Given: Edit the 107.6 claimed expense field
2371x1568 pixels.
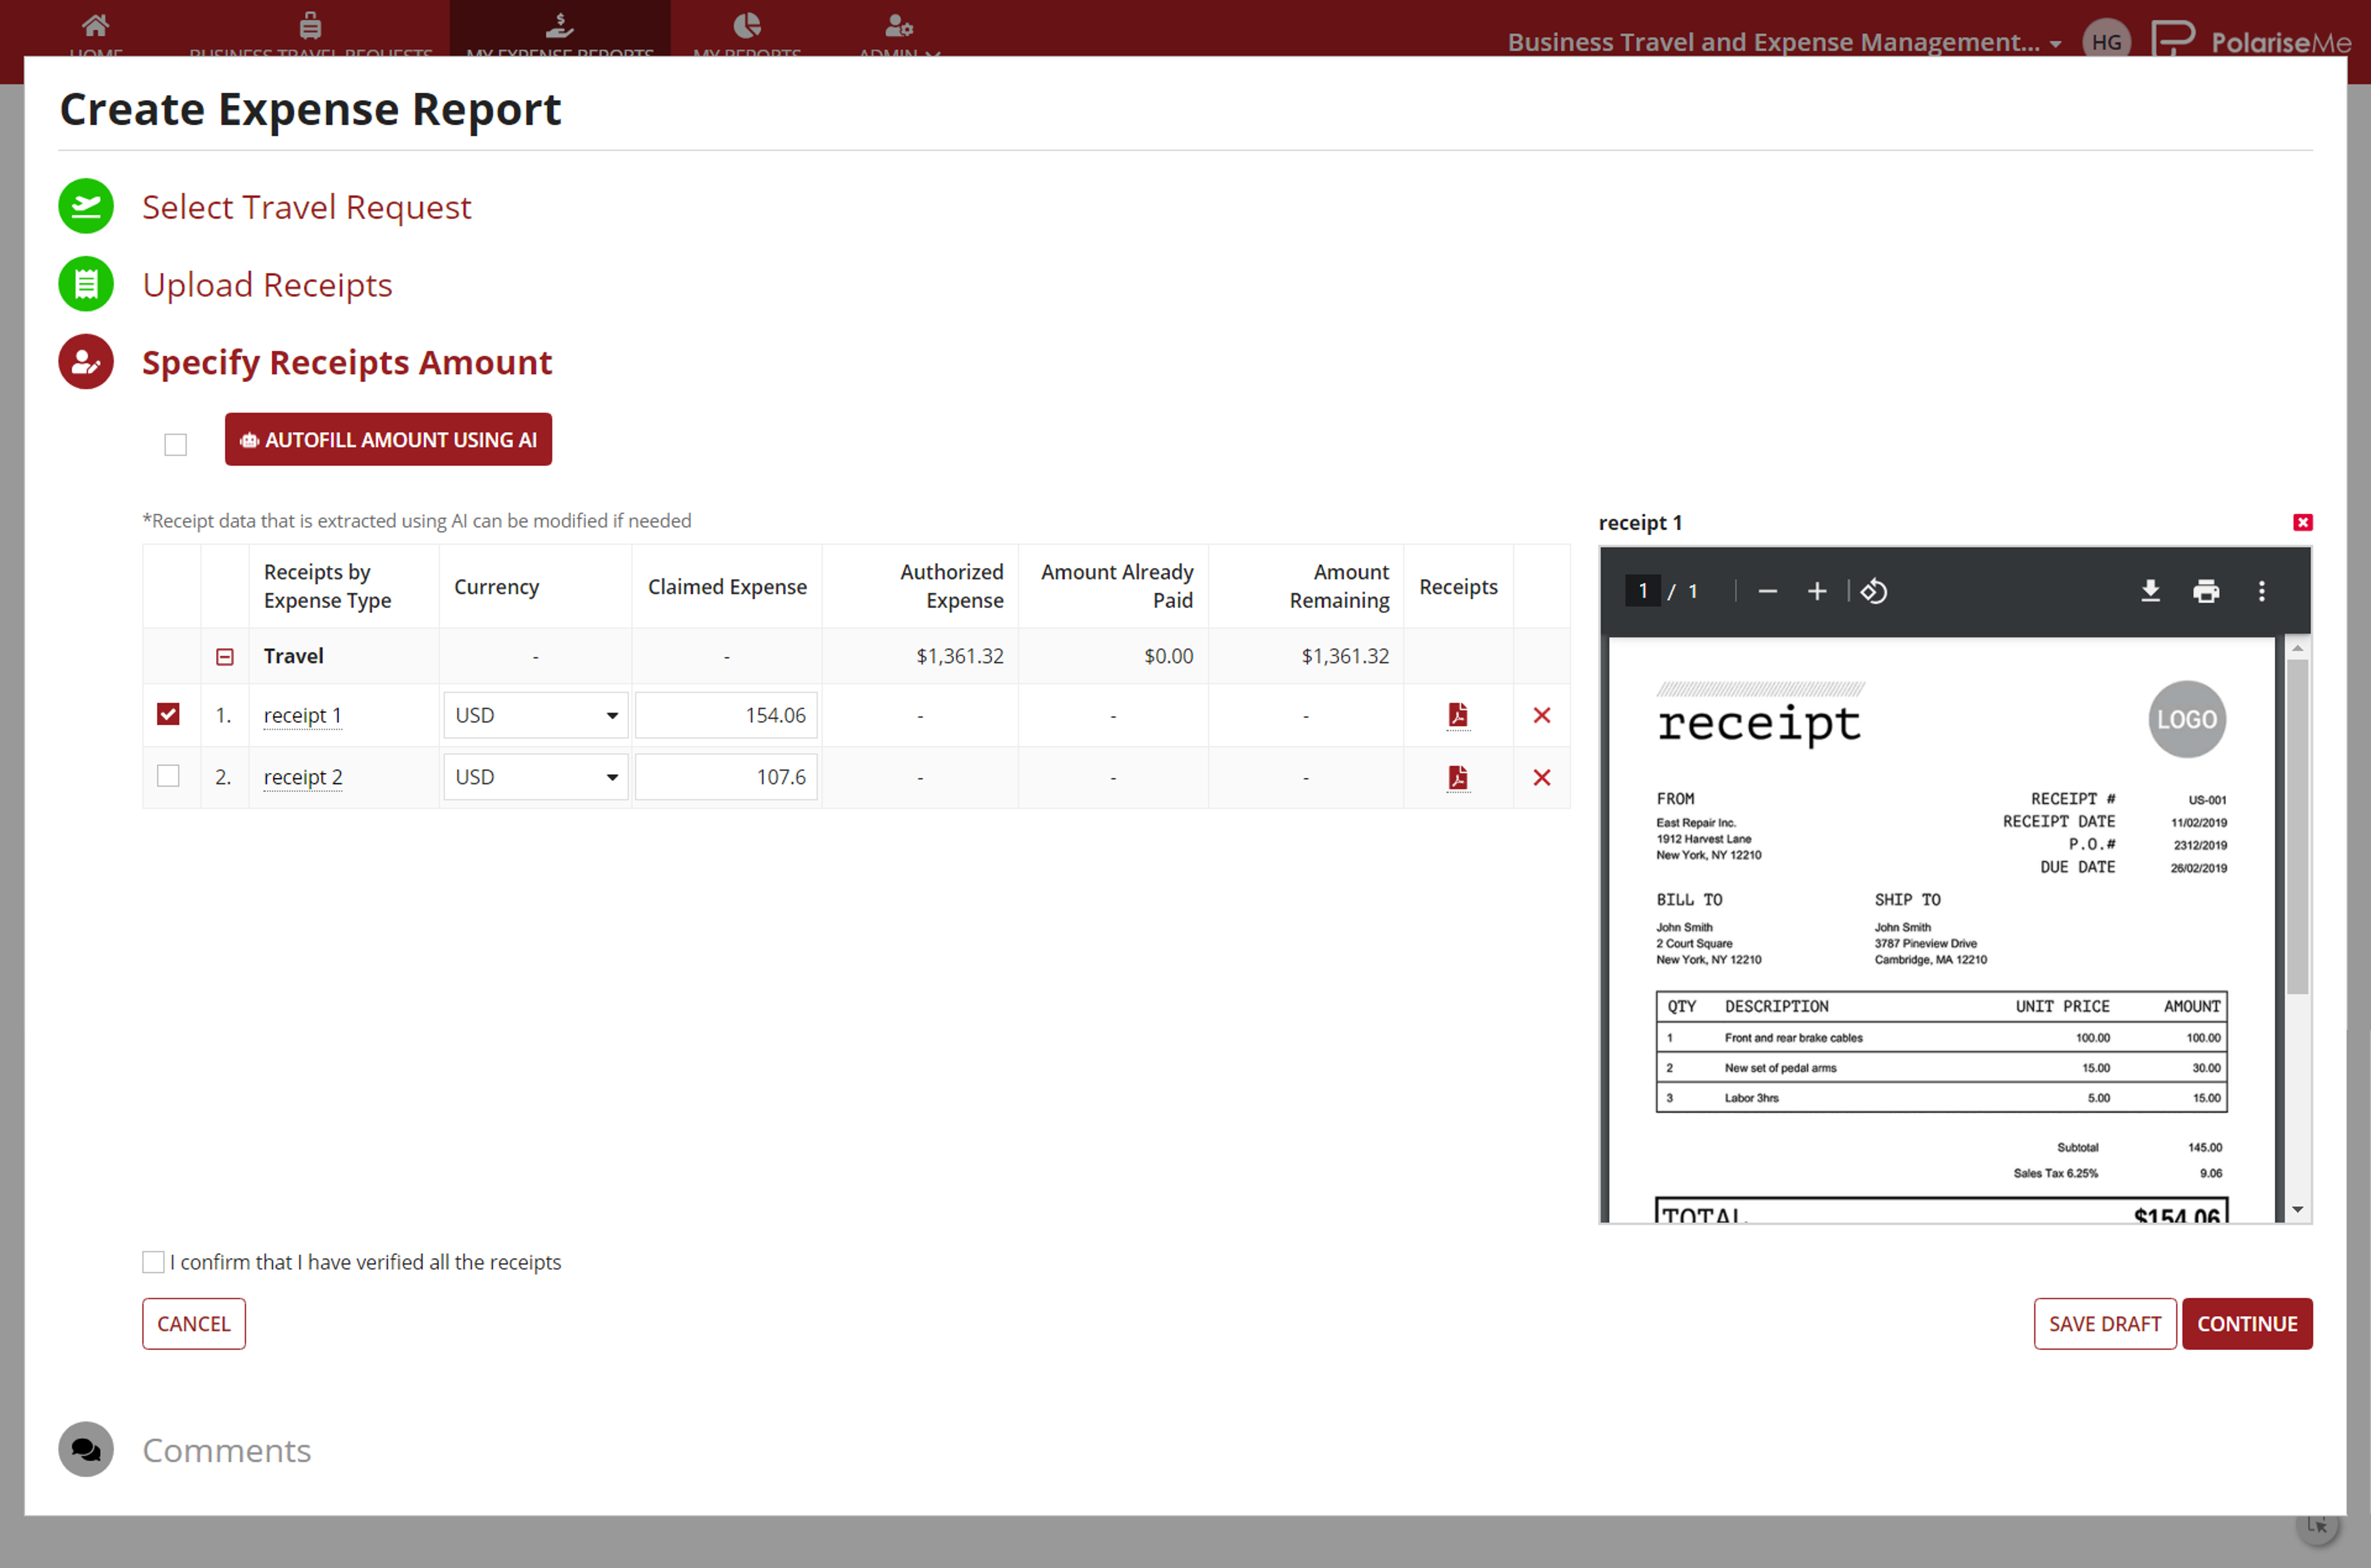Looking at the screenshot, I should (727, 778).
